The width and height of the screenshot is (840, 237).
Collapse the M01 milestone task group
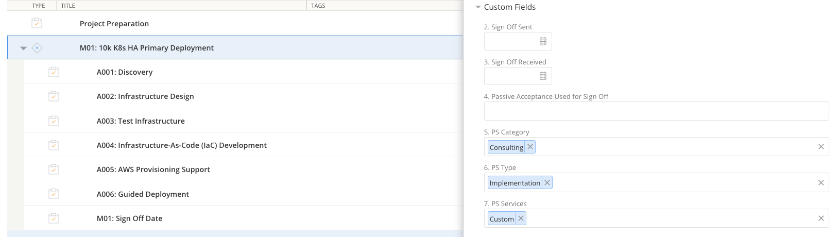[x=23, y=48]
